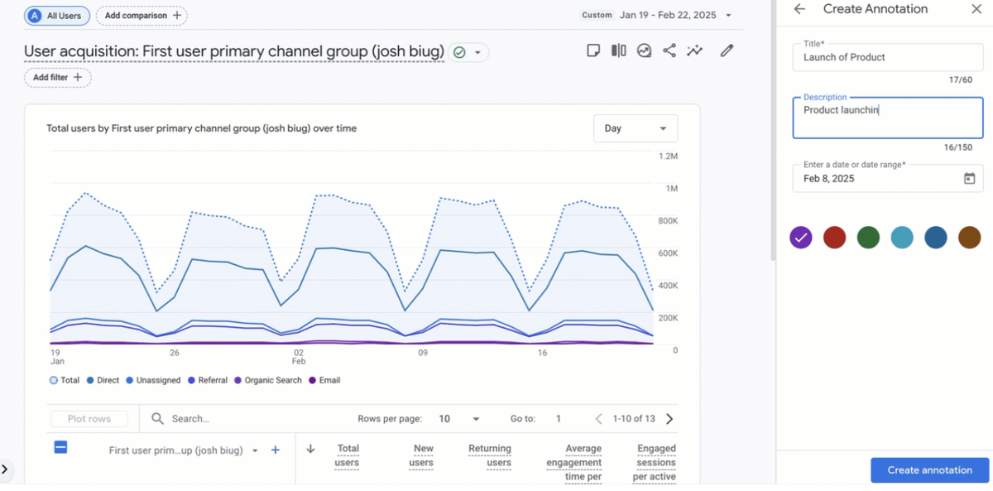The height and width of the screenshot is (491, 993).
Task: Click the Create annotation button
Action: 929,470
